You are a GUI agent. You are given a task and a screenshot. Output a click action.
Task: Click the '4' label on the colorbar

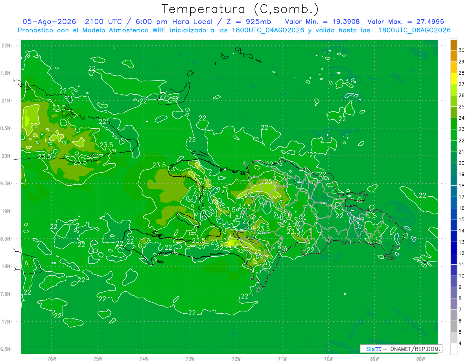[x=461, y=344]
